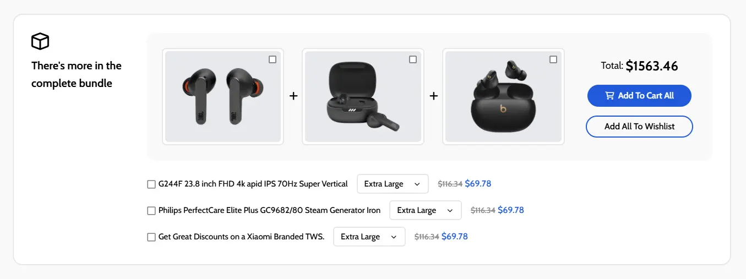Open the size dropdown for G244F monitor
746x279 pixels.
393,184
